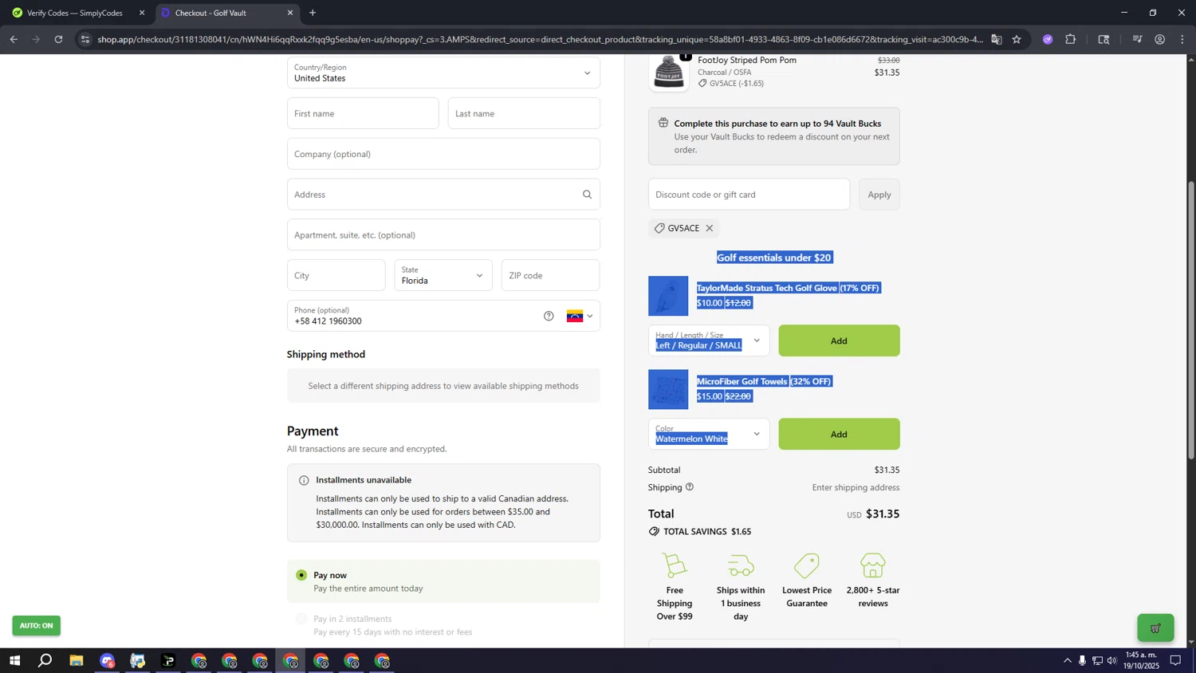Click TaylorMade golf glove thumbnail

point(668,296)
